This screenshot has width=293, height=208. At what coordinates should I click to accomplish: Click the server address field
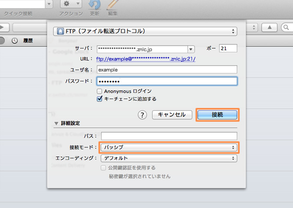click(x=143, y=49)
